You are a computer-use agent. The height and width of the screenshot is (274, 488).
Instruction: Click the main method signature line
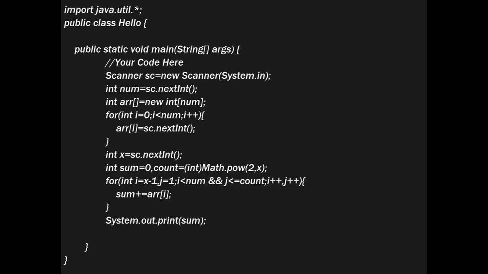pos(157,49)
